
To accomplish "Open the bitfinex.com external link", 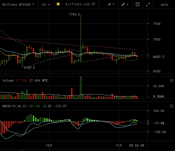I will 78,4.
